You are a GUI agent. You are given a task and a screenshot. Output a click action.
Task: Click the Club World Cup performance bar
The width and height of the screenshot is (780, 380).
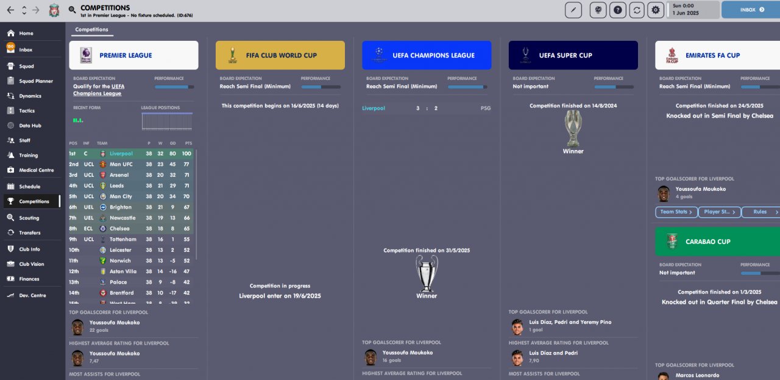(x=321, y=87)
